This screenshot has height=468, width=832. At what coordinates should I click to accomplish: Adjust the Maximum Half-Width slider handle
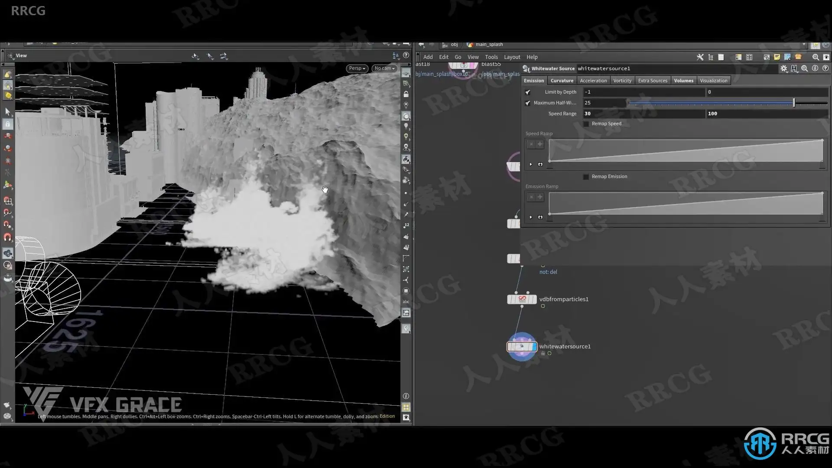point(794,103)
